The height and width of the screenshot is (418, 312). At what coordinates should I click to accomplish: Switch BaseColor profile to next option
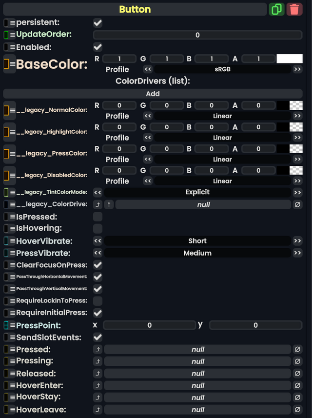pyautogui.click(x=297, y=69)
